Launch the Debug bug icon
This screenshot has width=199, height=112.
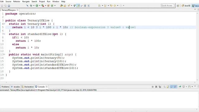coord(31,6)
